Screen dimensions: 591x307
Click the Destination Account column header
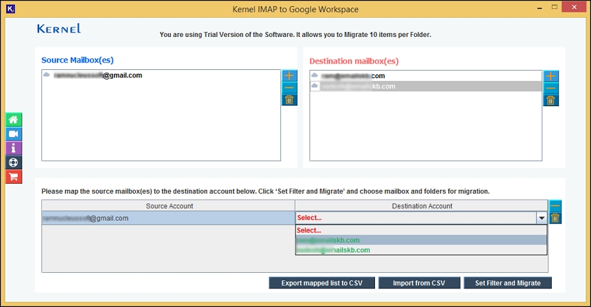point(422,206)
